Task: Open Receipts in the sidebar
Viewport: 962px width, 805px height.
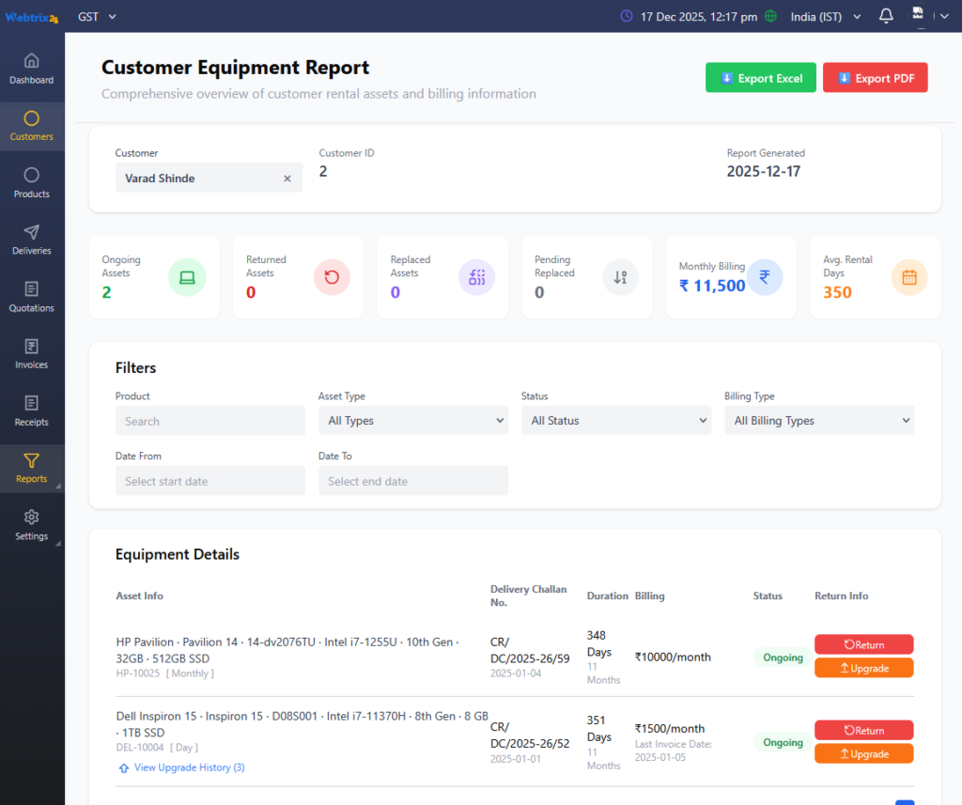Action: click(31, 411)
